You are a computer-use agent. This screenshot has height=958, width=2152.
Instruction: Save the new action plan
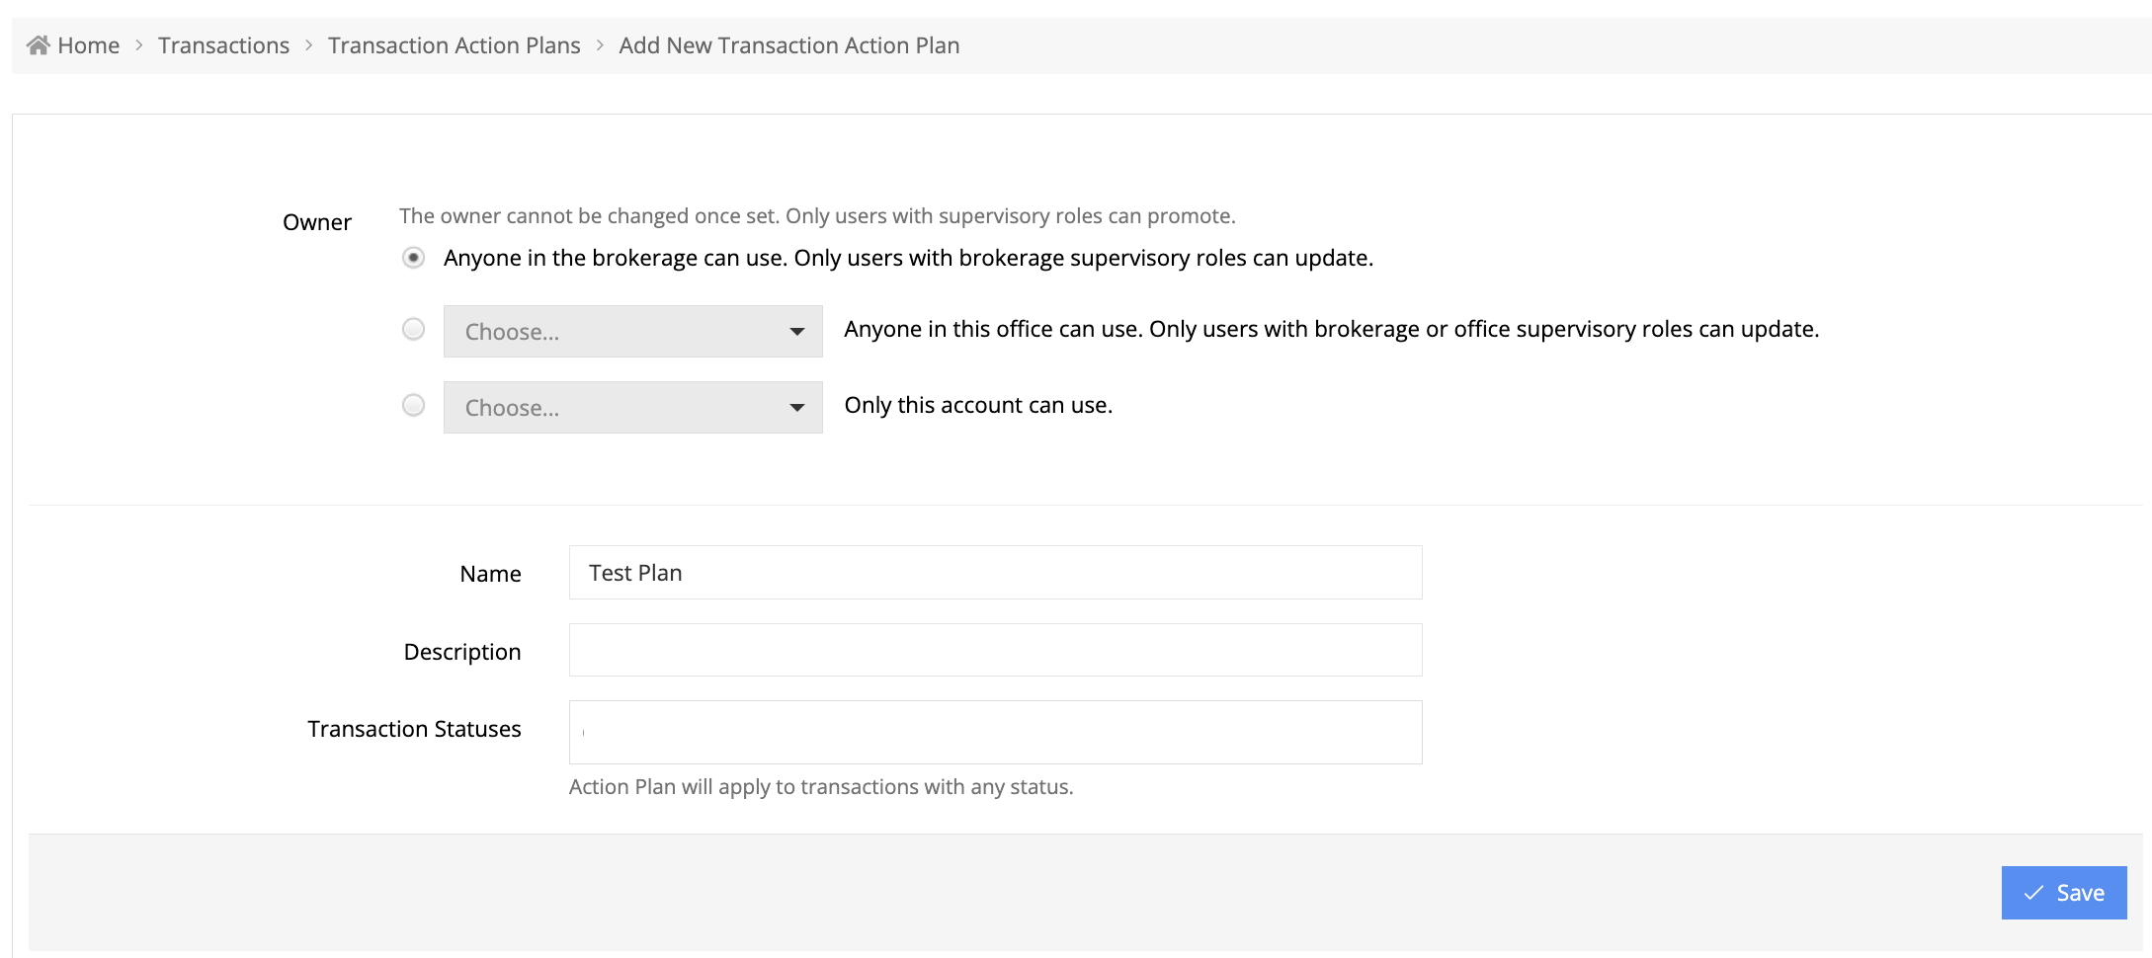click(2064, 893)
